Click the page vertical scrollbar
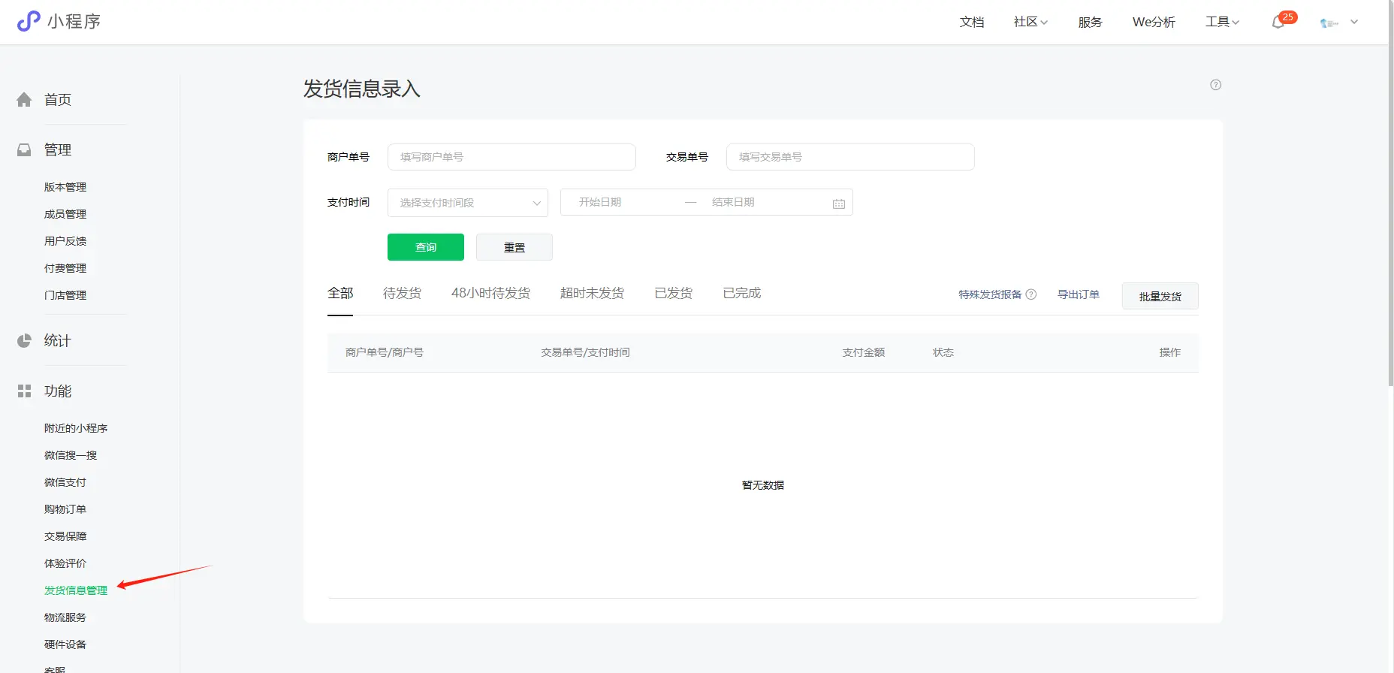 pyautogui.click(x=1391, y=192)
